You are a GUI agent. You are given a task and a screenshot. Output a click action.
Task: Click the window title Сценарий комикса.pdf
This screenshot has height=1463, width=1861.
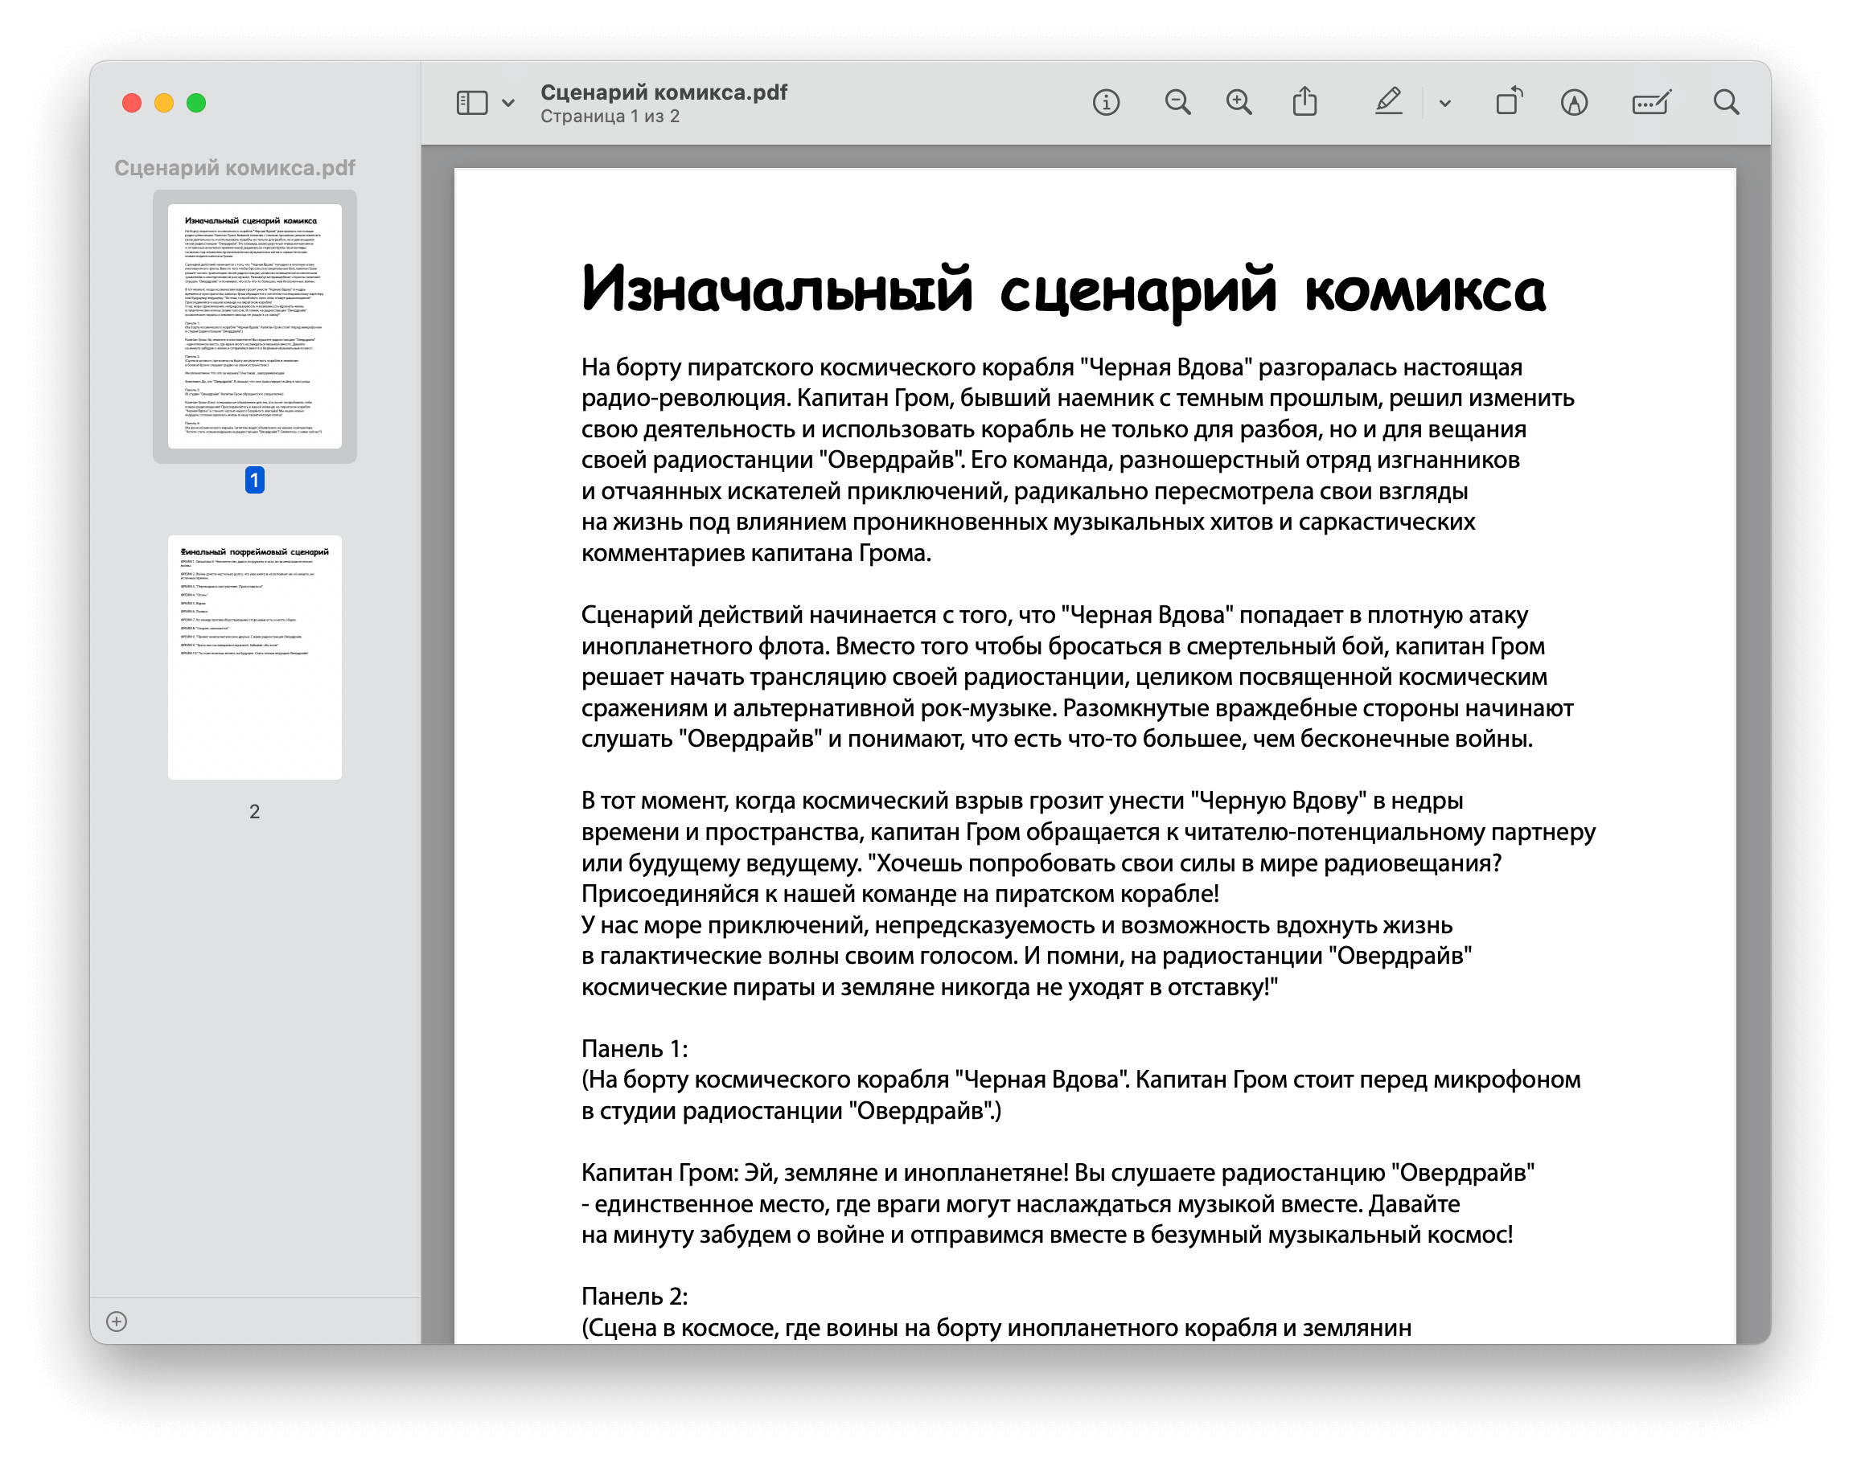click(x=663, y=92)
